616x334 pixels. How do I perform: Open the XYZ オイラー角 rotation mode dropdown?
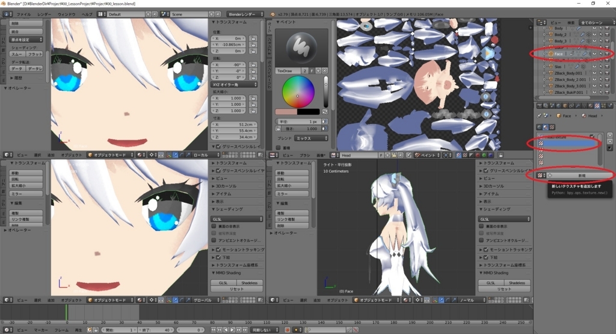click(x=235, y=84)
